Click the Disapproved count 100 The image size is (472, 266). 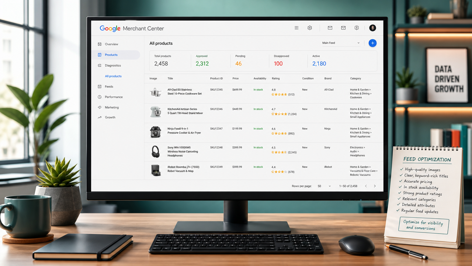pyautogui.click(x=278, y=64)
